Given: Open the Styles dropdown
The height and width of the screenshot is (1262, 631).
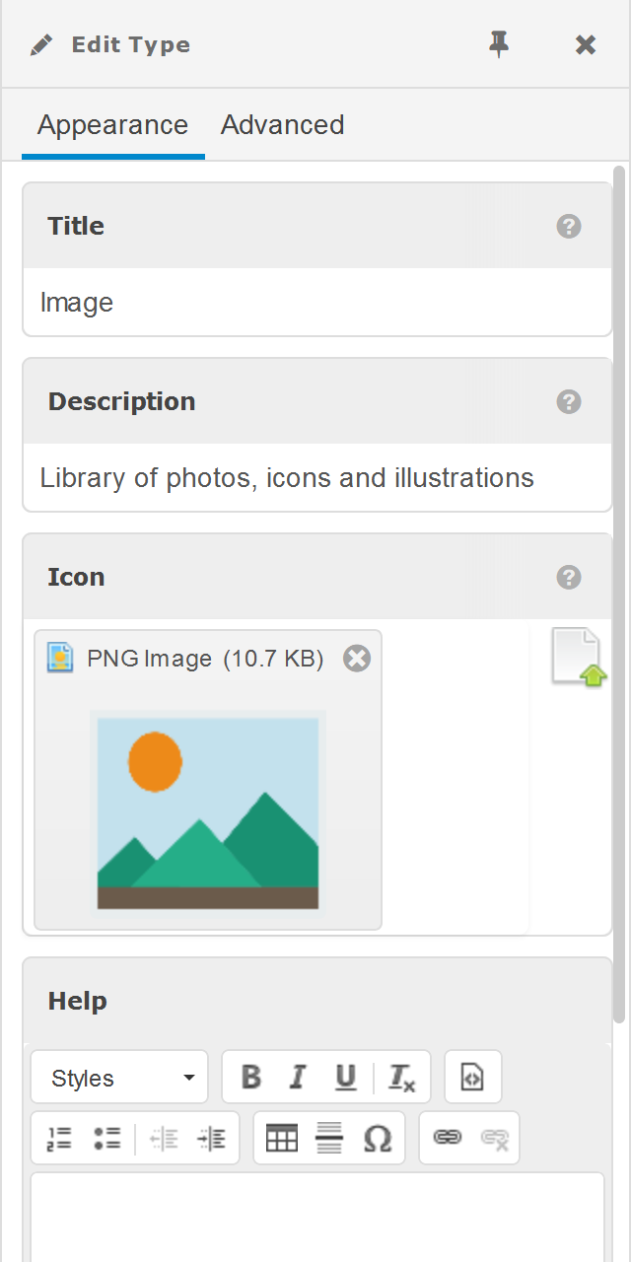Looking at the screenshot, I should [x=119, y=1078].
